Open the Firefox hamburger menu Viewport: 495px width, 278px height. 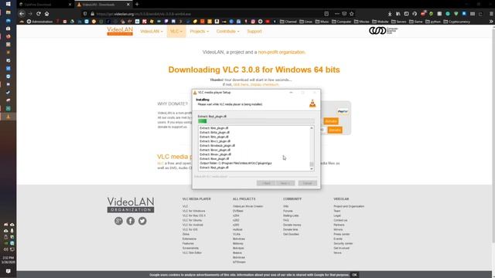[491, 14]
